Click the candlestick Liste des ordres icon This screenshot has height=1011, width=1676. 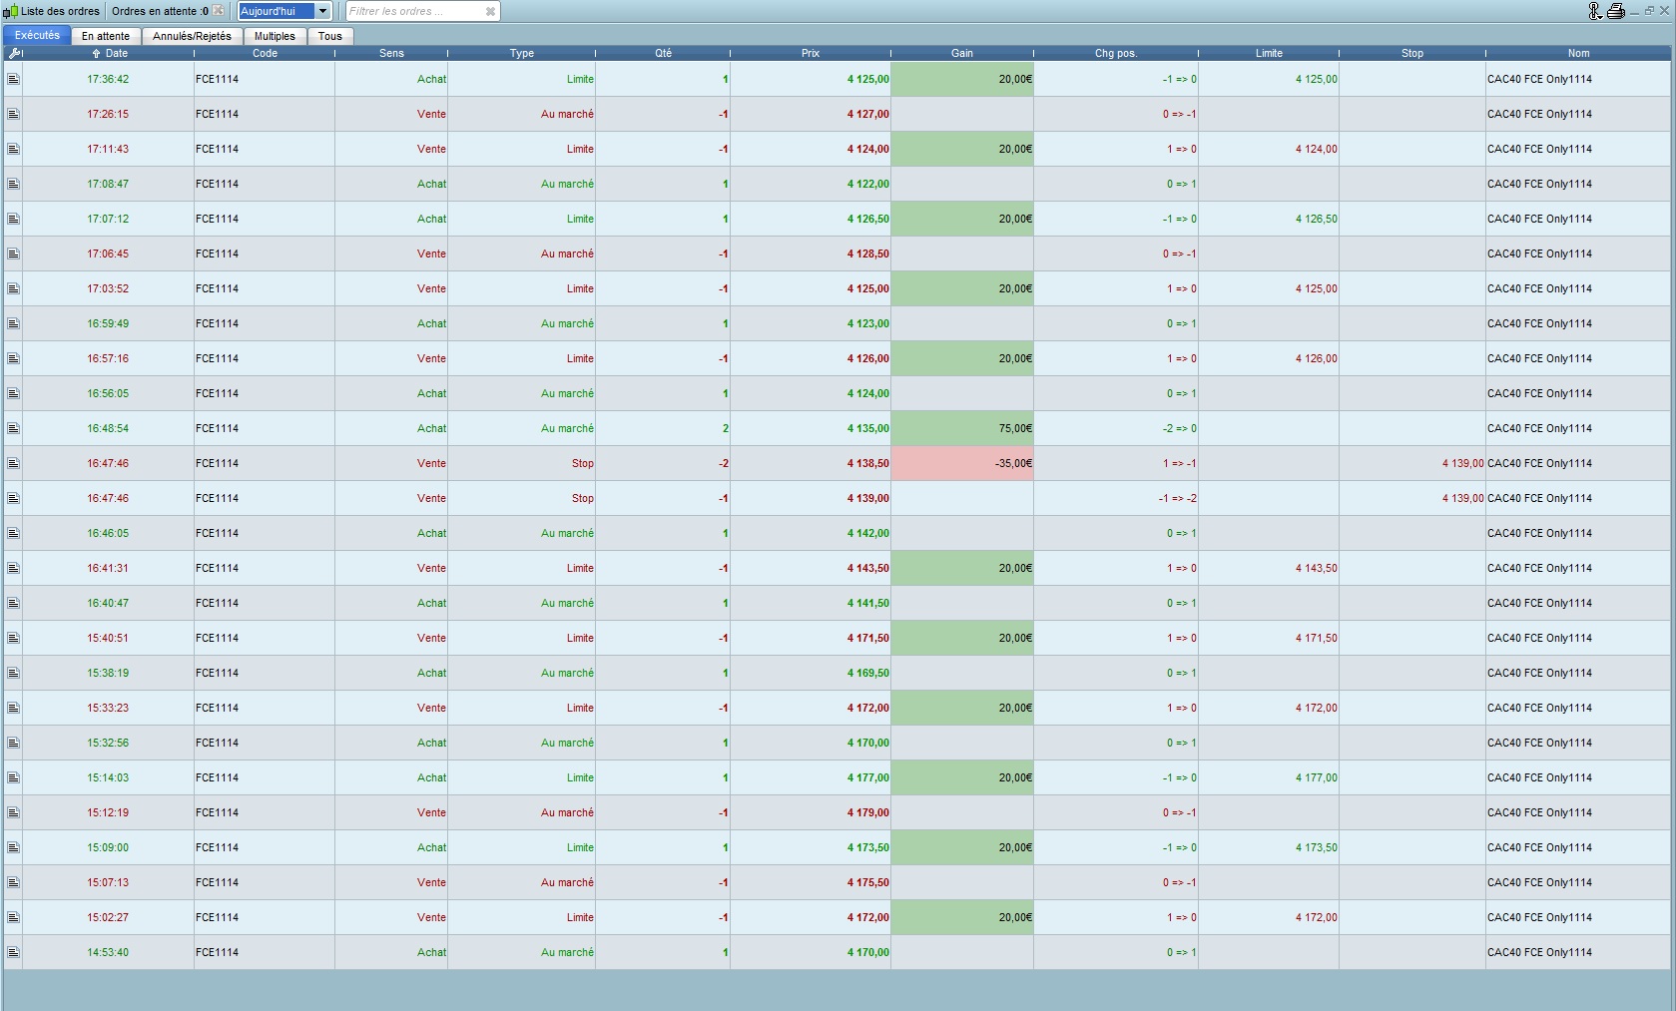click(x=10, y=11)
